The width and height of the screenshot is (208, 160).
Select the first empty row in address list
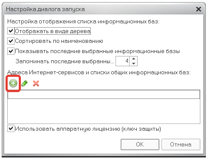104,94
